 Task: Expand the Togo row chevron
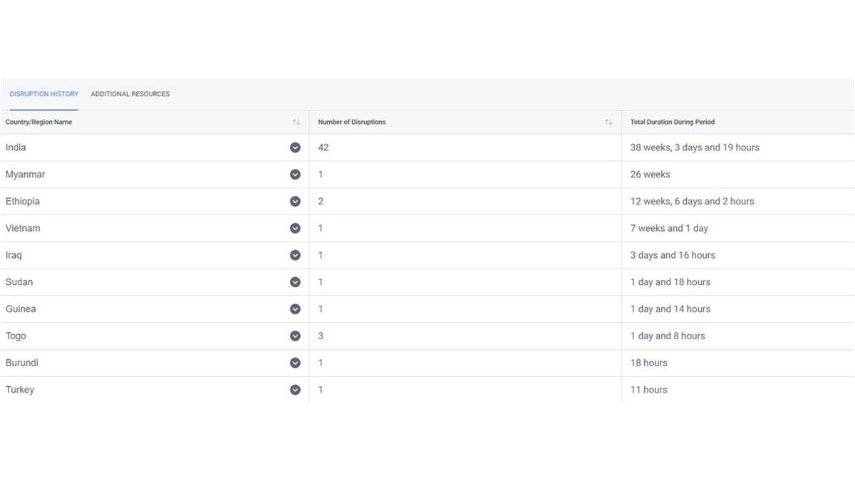295,336
